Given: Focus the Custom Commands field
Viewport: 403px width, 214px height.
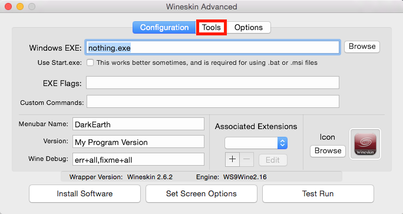Looking at the screenshot, I should click(213, 101).
